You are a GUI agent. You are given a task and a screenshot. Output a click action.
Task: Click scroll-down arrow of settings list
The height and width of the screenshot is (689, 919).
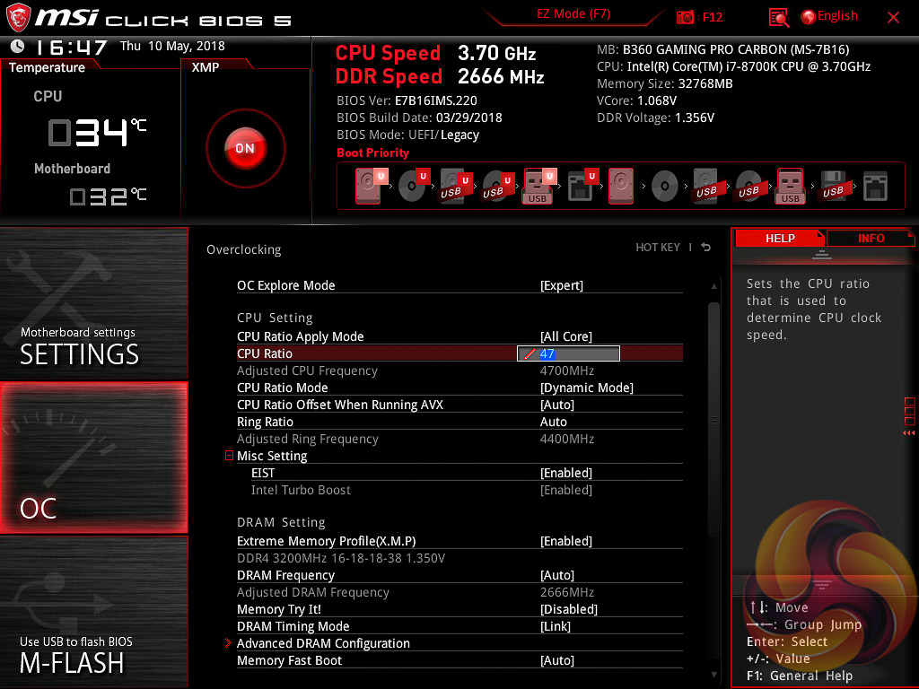click(713, 675)
